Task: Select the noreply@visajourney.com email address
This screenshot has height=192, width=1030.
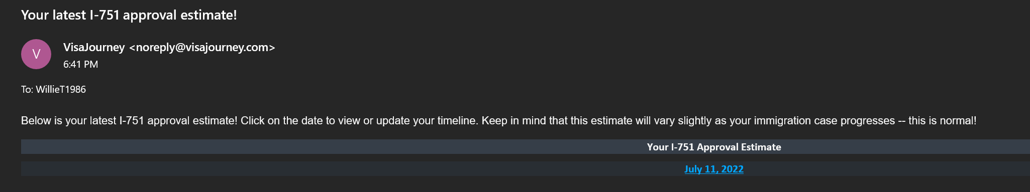Action: [x=202, y=48]
